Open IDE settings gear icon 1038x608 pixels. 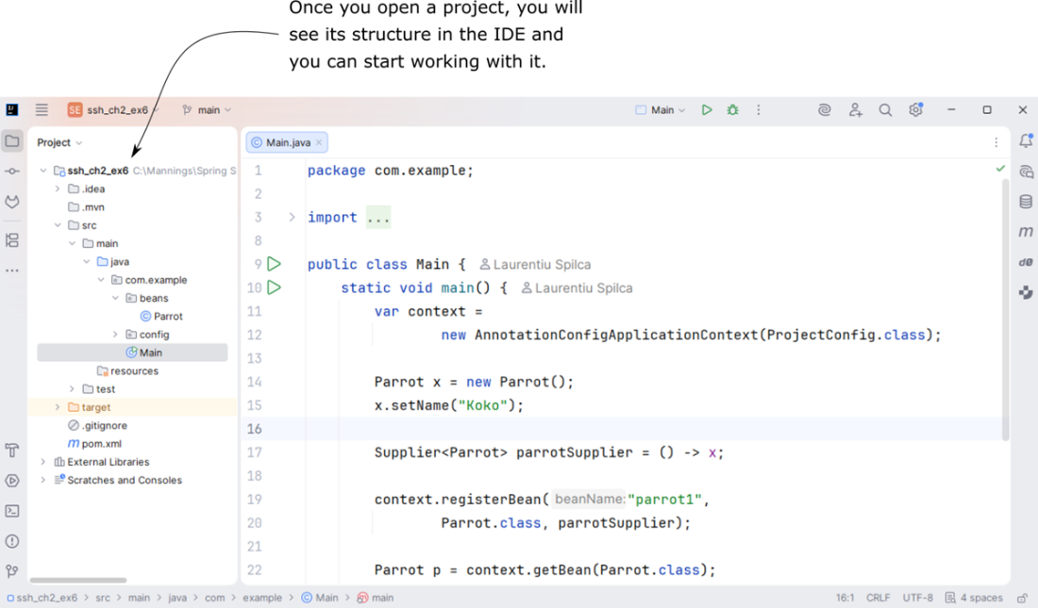(x=915, y=110)
